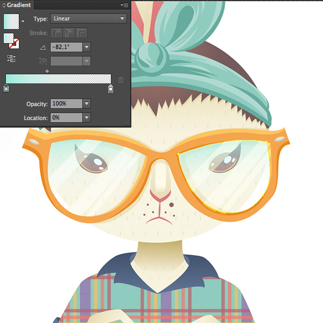Viewport: 323px width, 323px height.
Task: Apply gradient across stroke button
Action: tap(81, 33)
